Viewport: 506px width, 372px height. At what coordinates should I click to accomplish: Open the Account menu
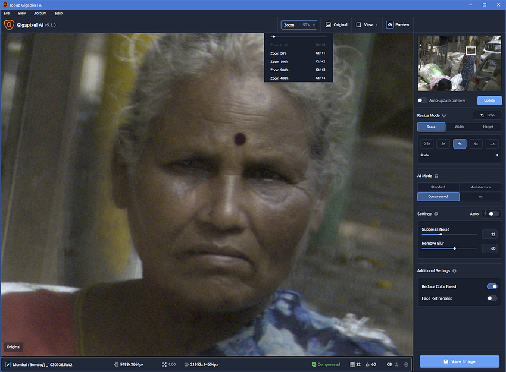coord(40,13)
